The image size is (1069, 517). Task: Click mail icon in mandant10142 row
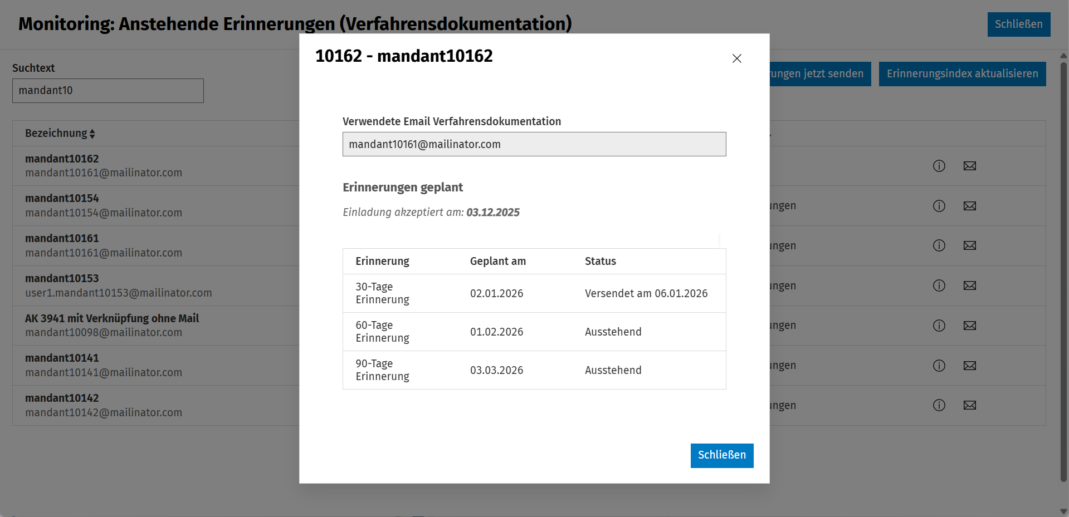pyautogui.click(x=970, y=405)
